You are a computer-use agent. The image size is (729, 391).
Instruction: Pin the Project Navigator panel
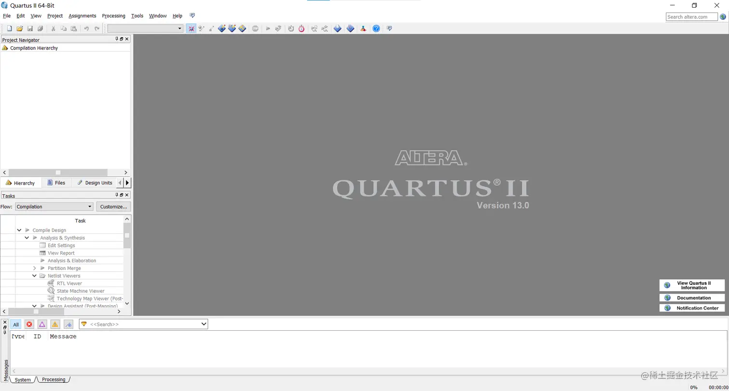117,39
